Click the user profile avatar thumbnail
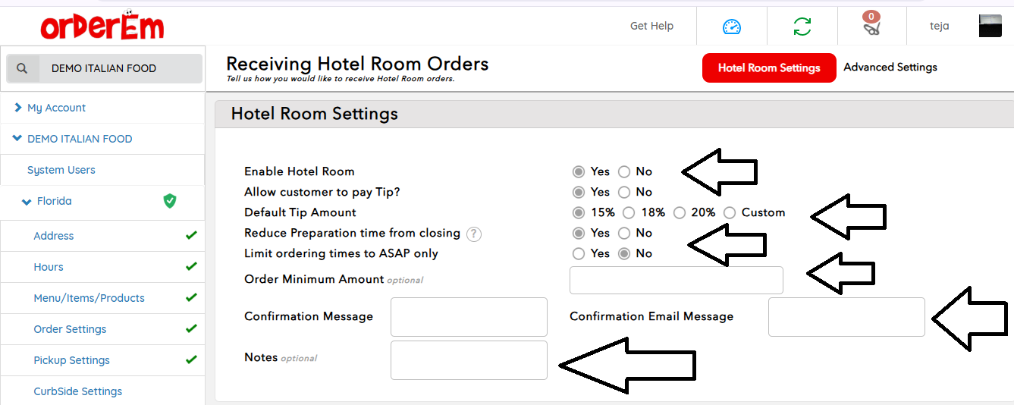 (990, 27)
